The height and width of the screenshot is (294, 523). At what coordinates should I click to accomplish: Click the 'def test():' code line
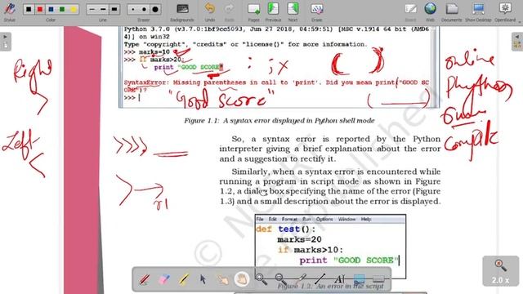pos(285,229)
